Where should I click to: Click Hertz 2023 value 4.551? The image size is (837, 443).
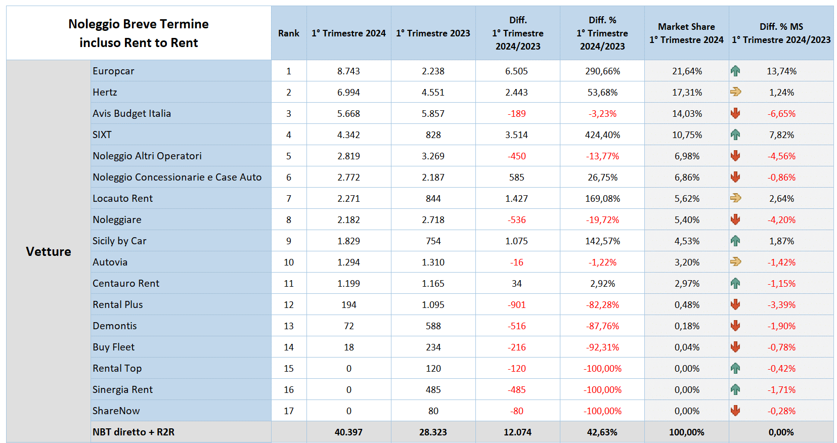(x=433, y=93)
